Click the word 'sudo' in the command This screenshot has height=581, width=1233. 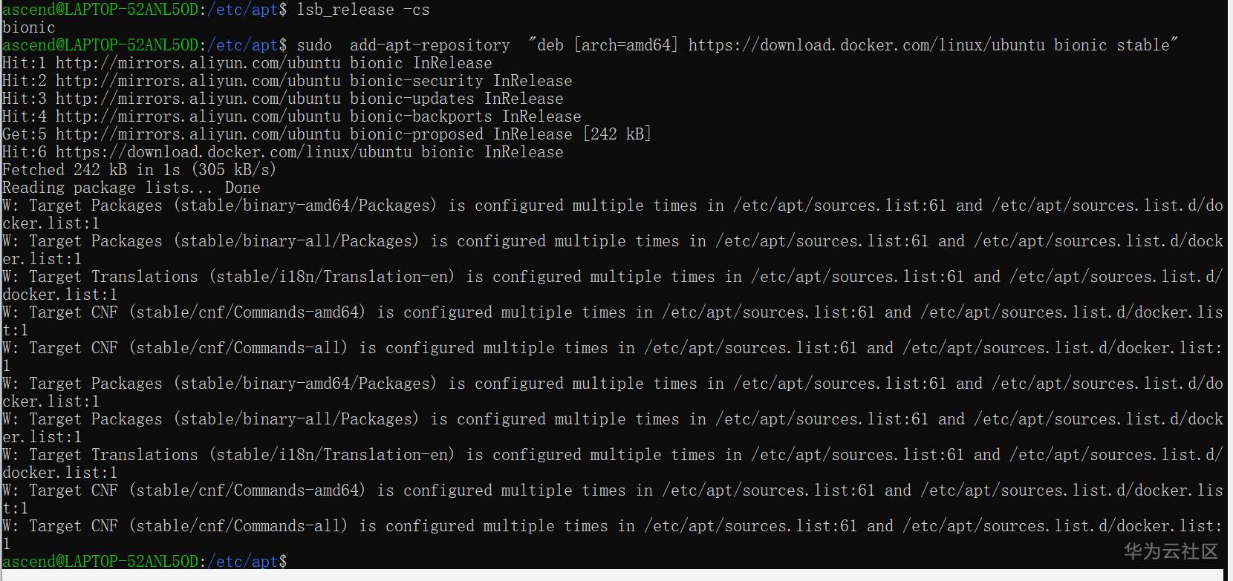[314, 45]
